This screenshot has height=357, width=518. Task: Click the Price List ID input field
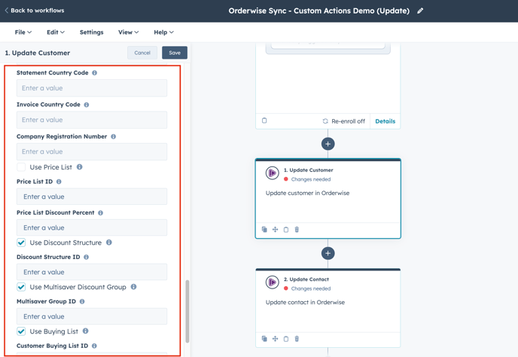(x=92, y=197)
